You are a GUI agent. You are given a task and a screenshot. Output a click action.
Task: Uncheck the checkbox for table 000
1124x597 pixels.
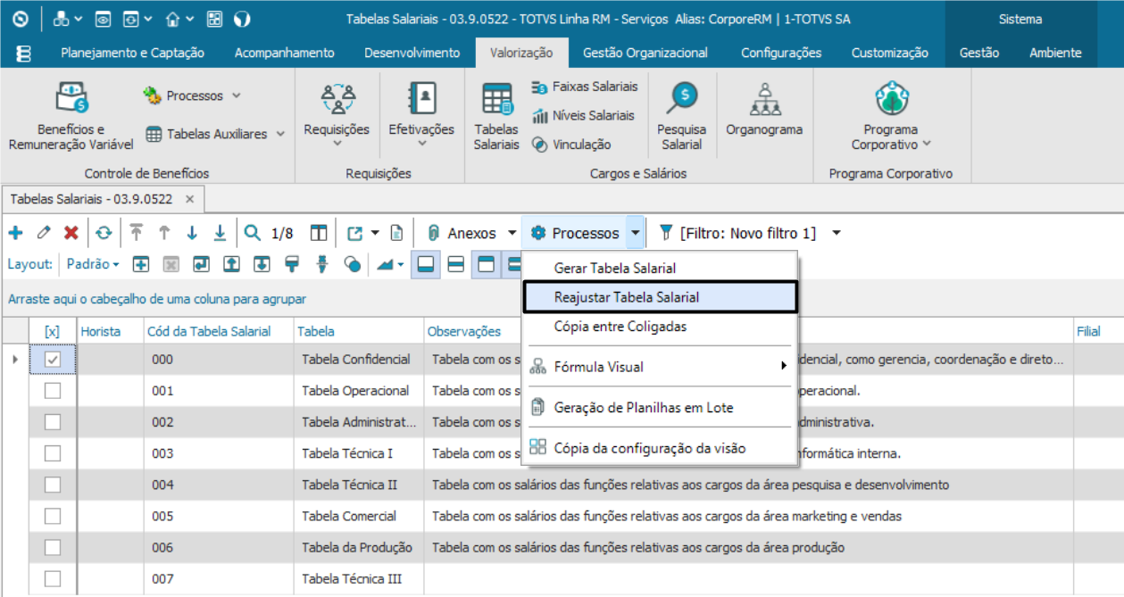click(x=53, y=360)
